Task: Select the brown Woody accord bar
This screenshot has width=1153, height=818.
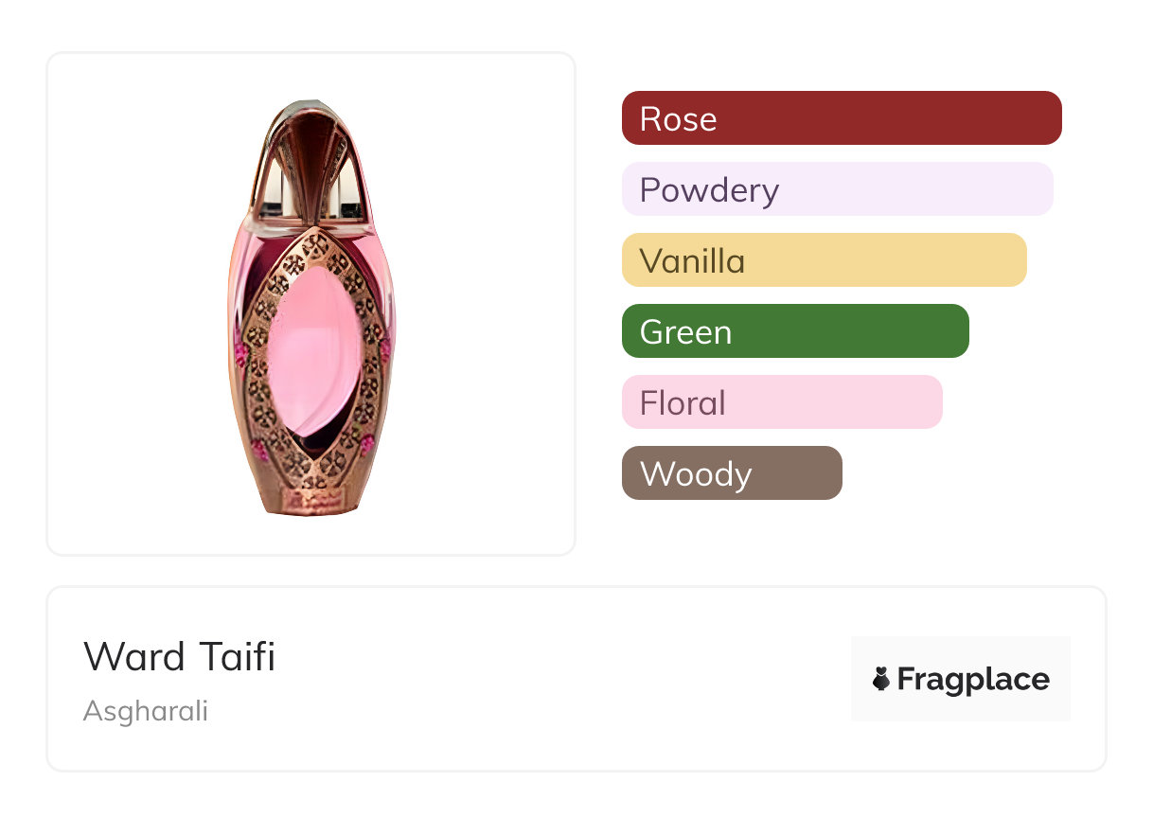Action: pos(732,473)
